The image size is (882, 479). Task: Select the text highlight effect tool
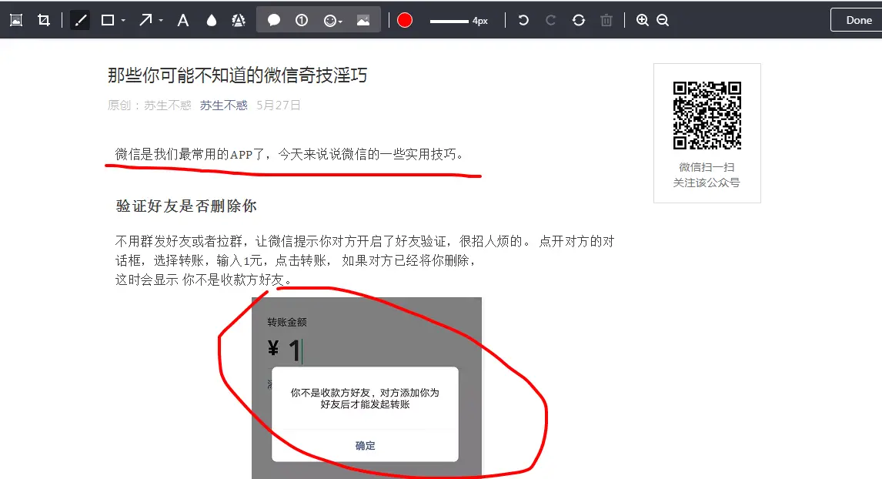(239, 20)
